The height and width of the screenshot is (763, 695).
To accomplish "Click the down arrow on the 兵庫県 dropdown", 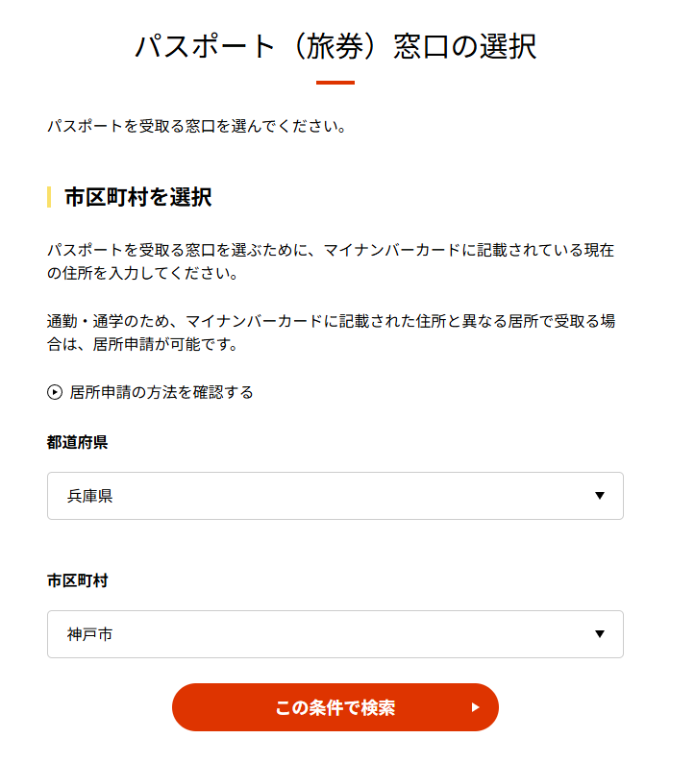I will click(x=600, y=496).
